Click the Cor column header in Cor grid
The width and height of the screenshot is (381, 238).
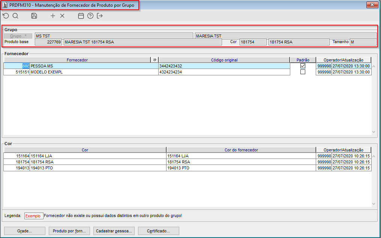[x=85, y=150]
